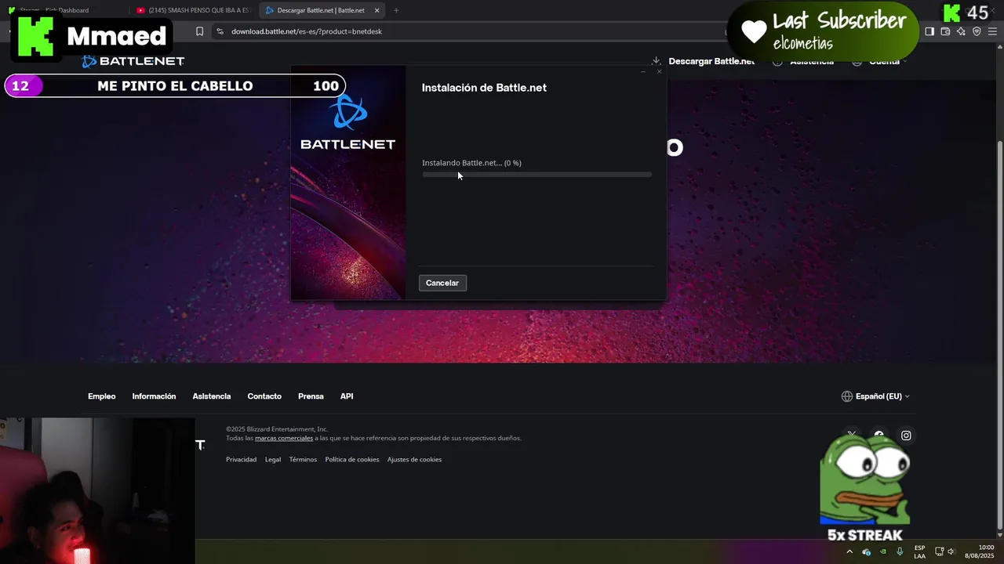Click the Instalando Battle.net status text
Viewport: 1004px width, 564px height.
pos(471,163)
